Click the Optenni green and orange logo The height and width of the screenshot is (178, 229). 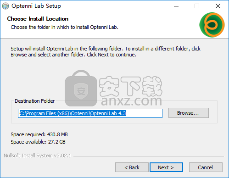click(212, 25)
